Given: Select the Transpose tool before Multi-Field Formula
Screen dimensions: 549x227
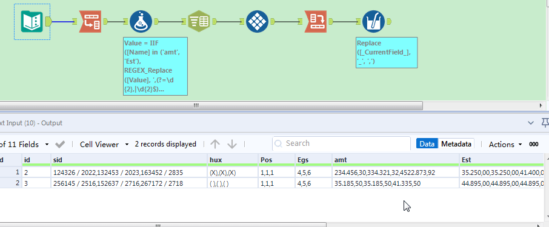Looking at the screenshot, I should [x=316, y=22].
